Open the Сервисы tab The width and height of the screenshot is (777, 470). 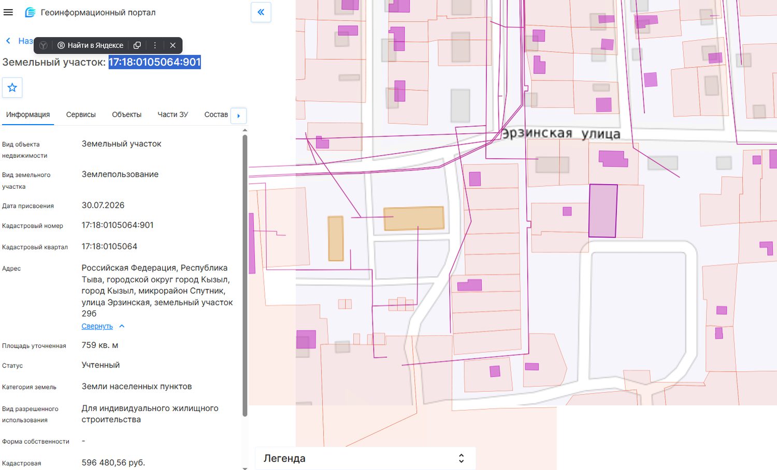[x=81, y=115]
